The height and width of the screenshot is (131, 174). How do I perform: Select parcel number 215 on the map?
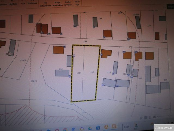(x=109, y=73)
